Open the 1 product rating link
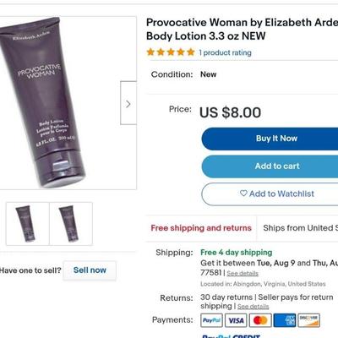 point(225,52)
